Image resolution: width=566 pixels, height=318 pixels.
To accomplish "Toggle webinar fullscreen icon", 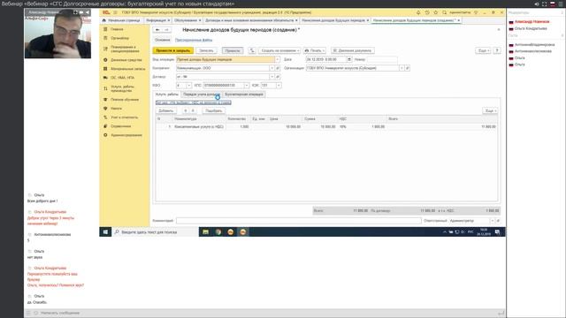I will pos(545,4).
